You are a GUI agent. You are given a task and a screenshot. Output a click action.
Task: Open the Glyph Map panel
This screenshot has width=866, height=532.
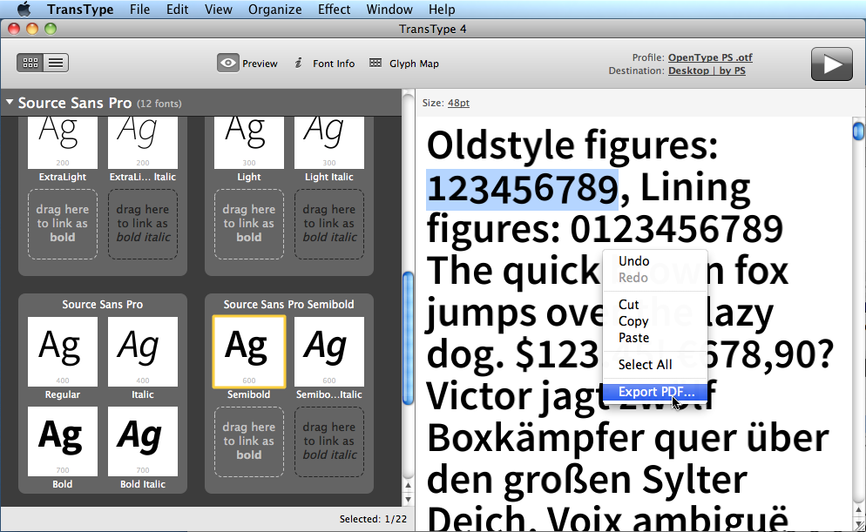[403, 64]
